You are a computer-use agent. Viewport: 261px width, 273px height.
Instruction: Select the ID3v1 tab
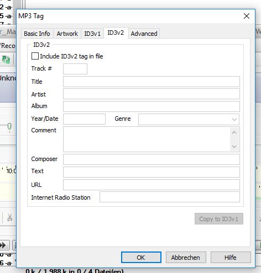(92, 34)
